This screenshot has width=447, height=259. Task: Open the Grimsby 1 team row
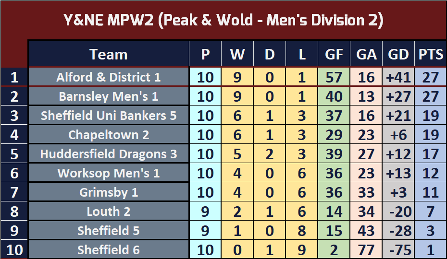pyautogui.click(x=109, y=192)
